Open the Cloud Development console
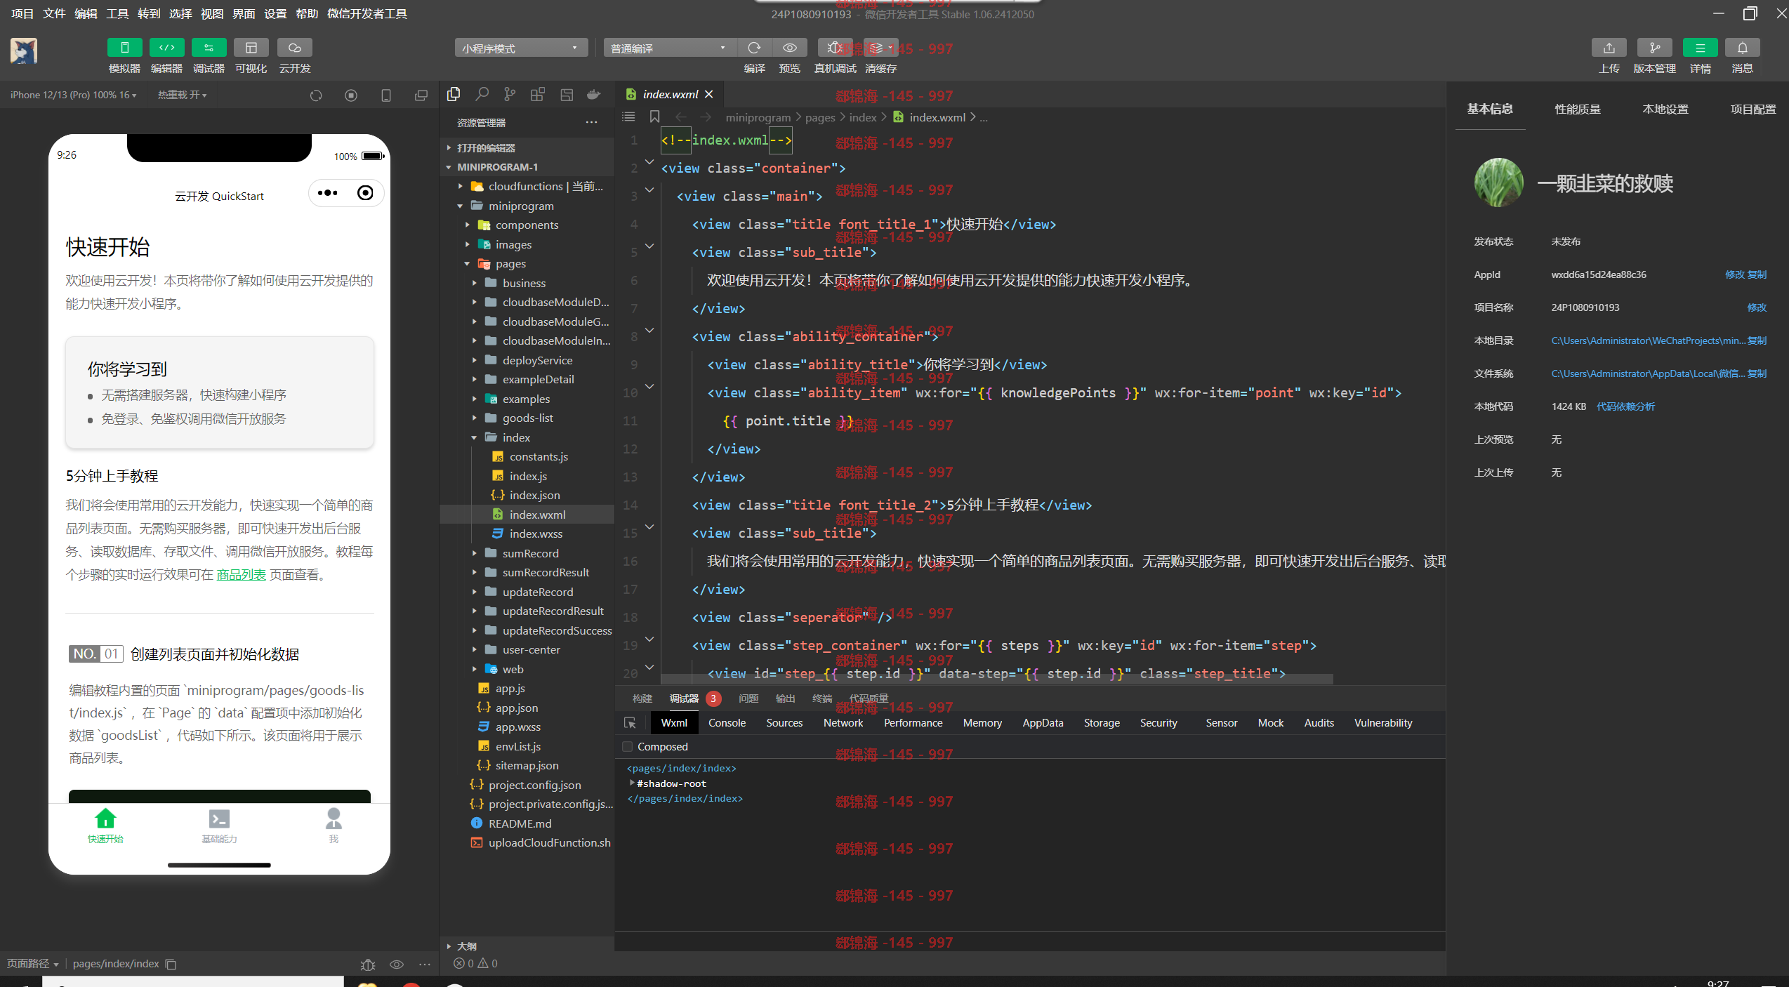This screenshot has width=1789, height=987. (294, 48)
